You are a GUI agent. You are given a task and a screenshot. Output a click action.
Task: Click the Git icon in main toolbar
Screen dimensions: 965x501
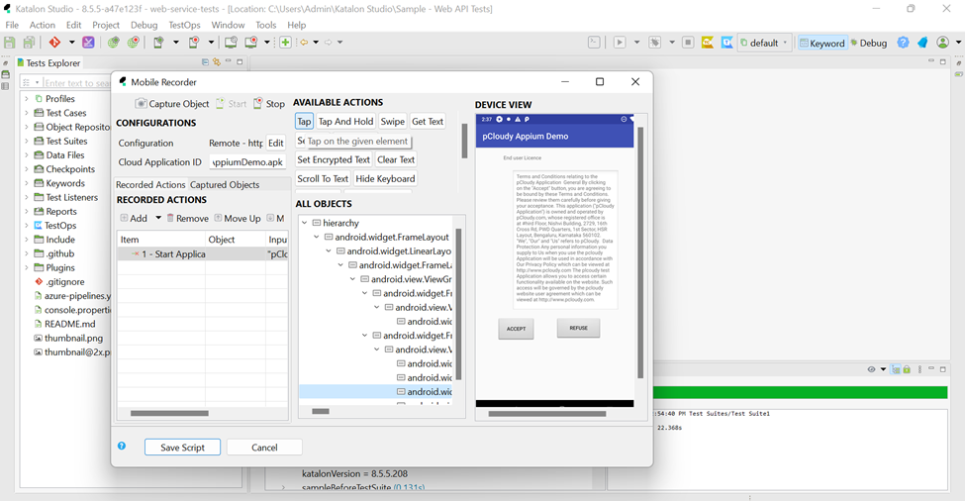pos(55,43)
